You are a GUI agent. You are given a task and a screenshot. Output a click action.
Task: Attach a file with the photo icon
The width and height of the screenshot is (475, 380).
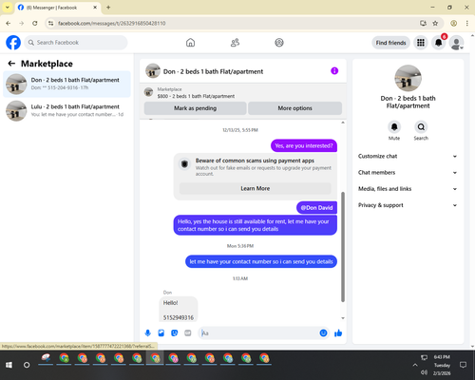(161, 333)
